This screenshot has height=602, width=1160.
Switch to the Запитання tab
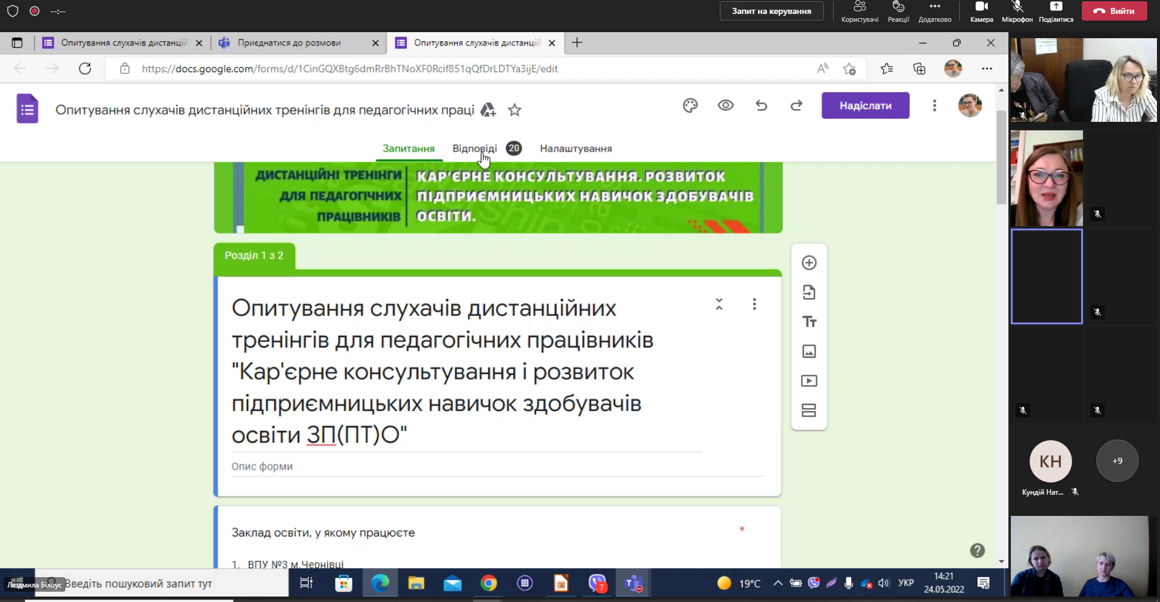409,149
